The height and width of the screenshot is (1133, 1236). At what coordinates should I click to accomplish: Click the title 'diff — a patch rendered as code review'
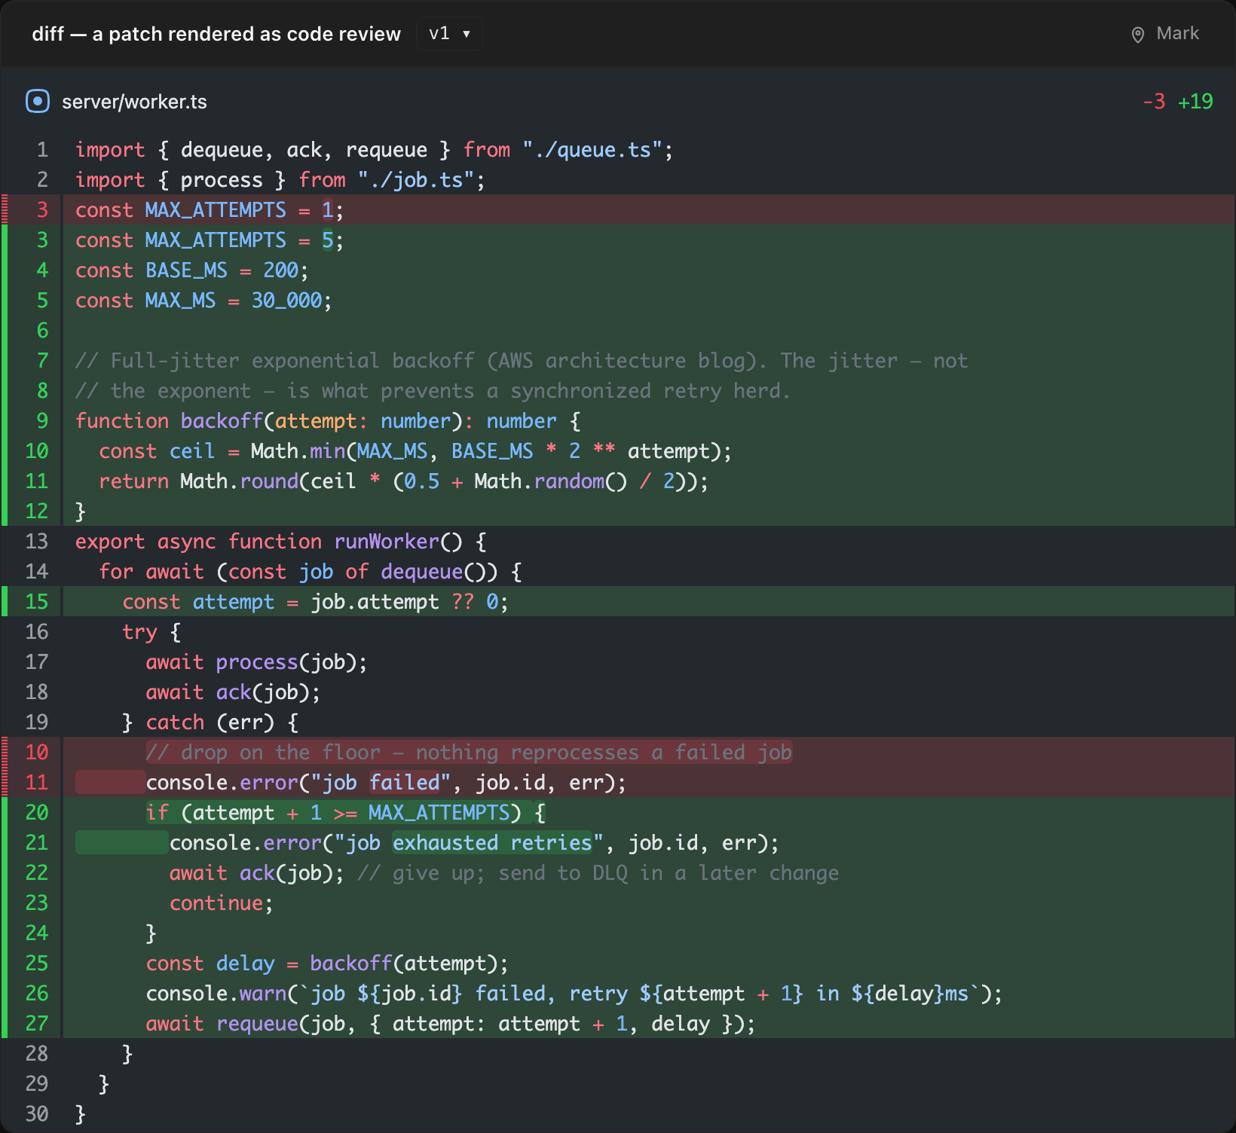[x=216, y=34]
